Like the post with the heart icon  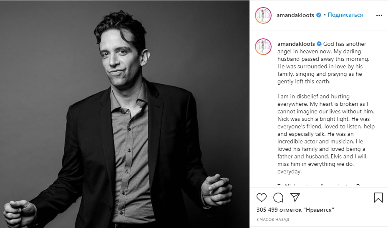261,197
